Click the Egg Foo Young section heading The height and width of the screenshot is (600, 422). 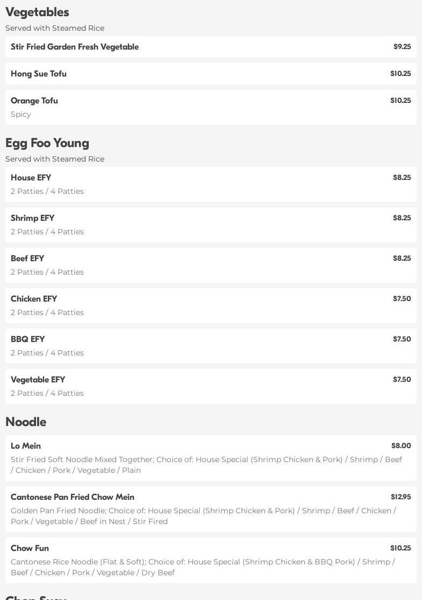coord(47,143)
